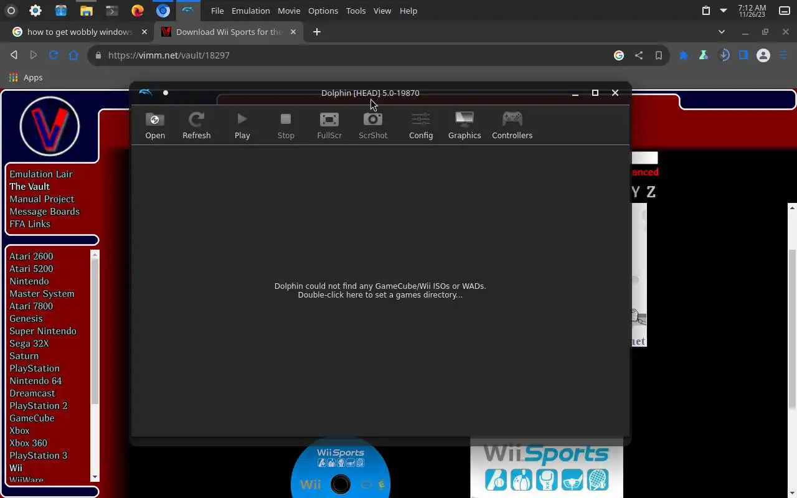Open the Tools menu
The image size is (797, 498).
pos(356,11)
